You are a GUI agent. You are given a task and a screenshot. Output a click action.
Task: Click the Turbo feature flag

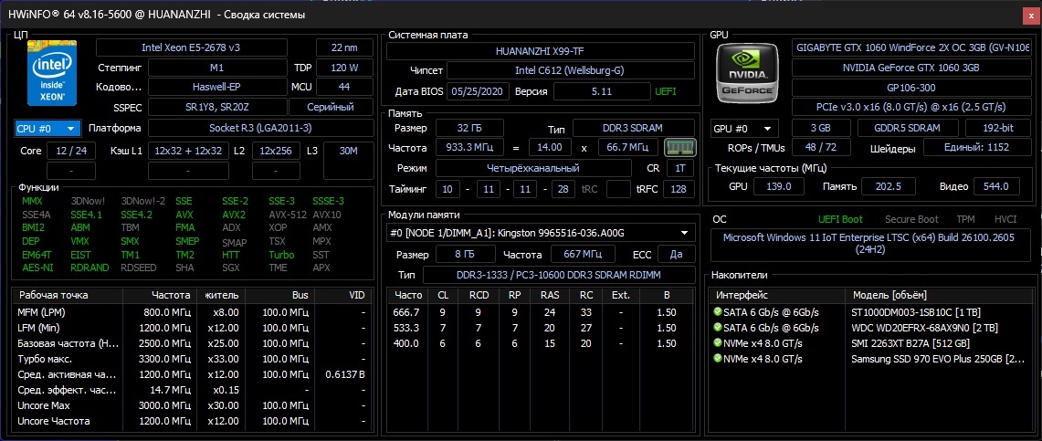click(x=282, y=255)
